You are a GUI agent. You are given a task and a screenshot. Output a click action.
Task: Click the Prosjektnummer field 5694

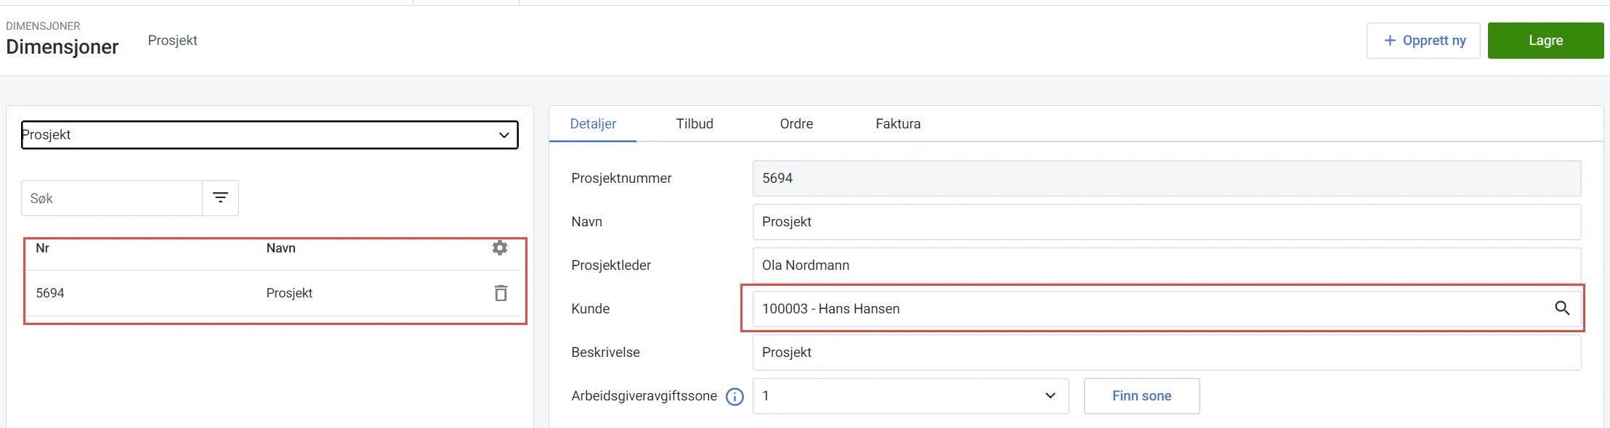1167,178
